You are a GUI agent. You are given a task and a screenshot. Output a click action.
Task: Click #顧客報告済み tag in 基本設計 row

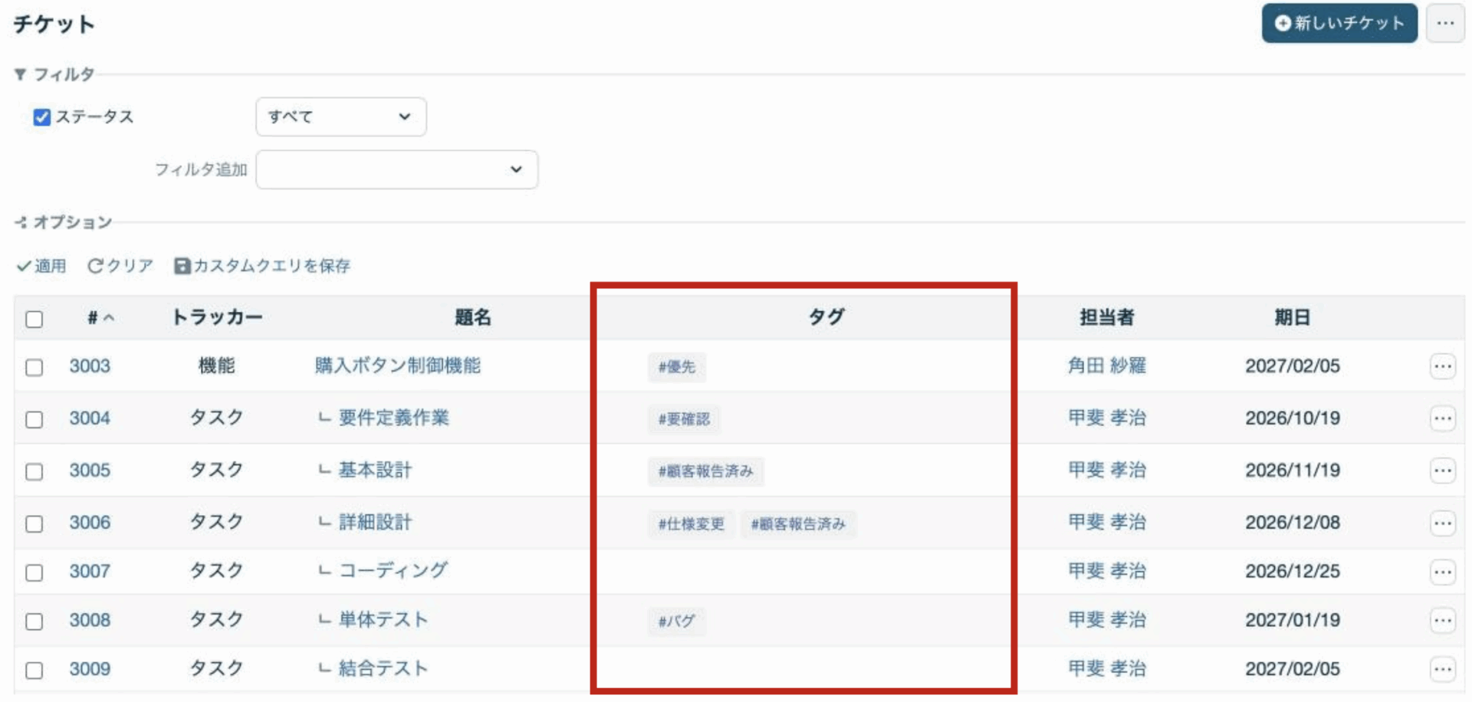706,471
